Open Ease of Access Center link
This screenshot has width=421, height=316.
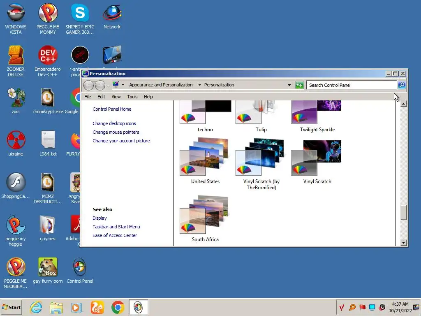coord(115,235)
